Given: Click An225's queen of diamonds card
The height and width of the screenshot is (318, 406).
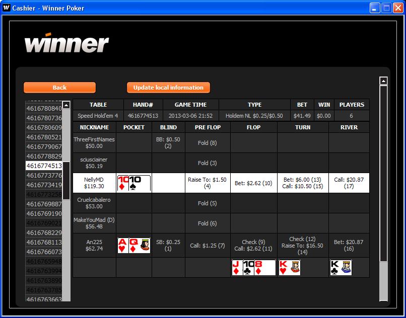Looking at the screenshot, I should (140, 246).
